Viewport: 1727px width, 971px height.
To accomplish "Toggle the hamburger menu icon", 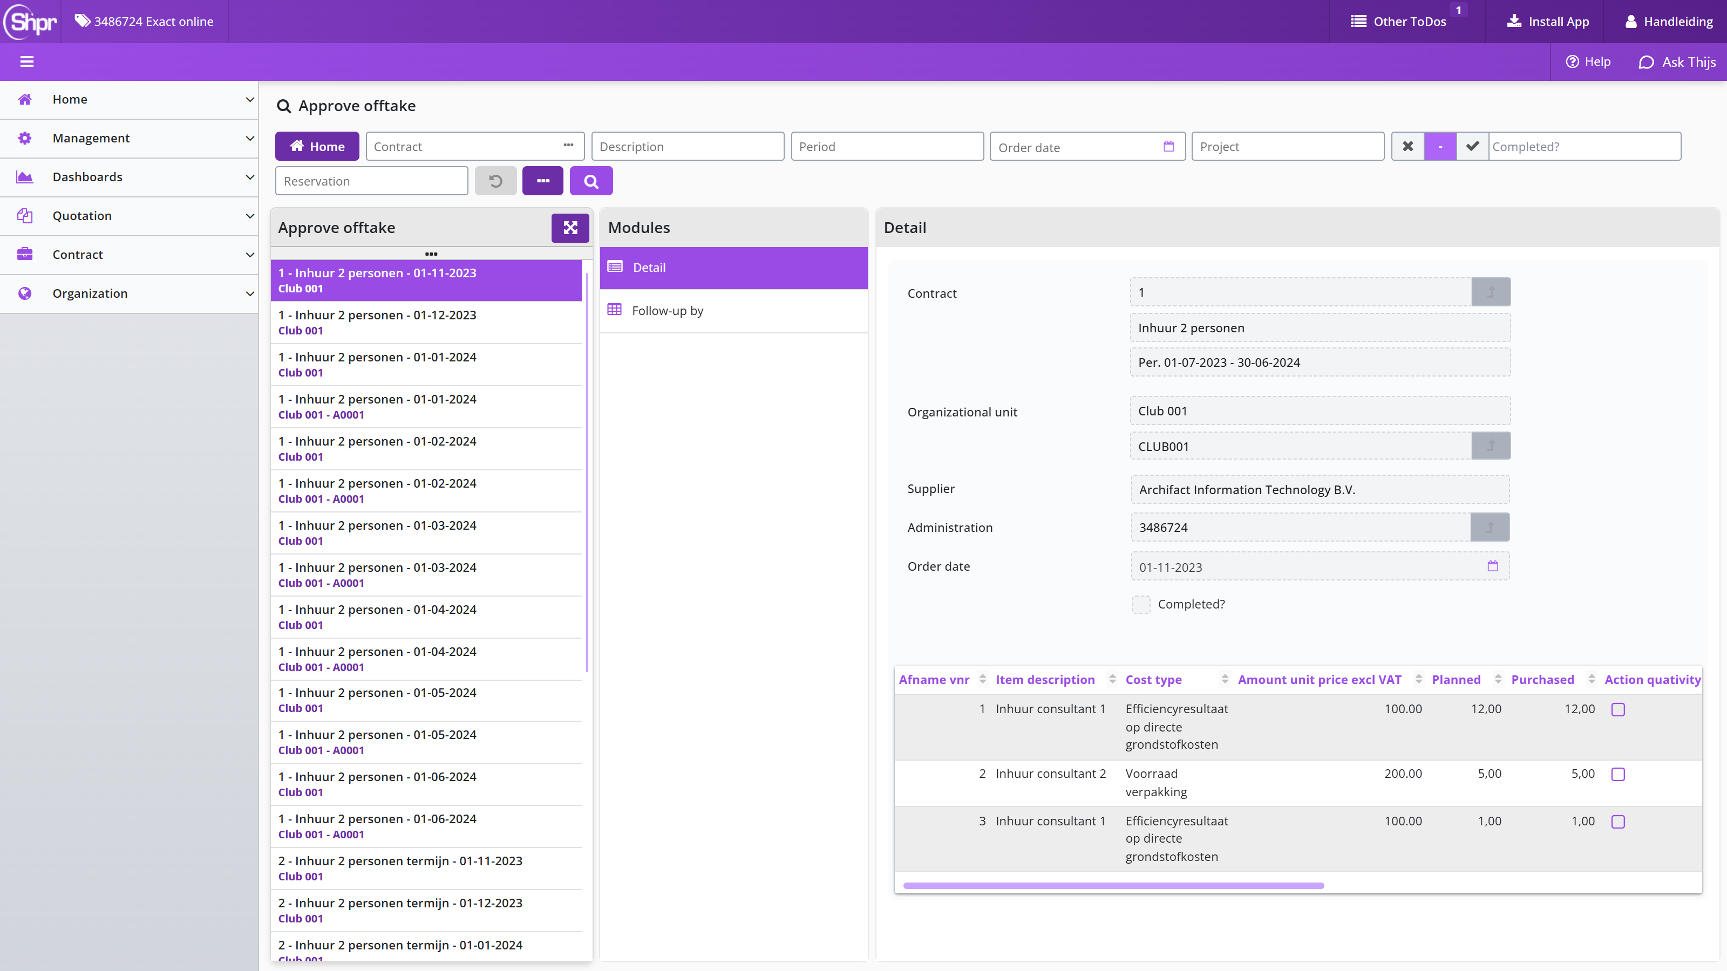I will tap(27, 61).
